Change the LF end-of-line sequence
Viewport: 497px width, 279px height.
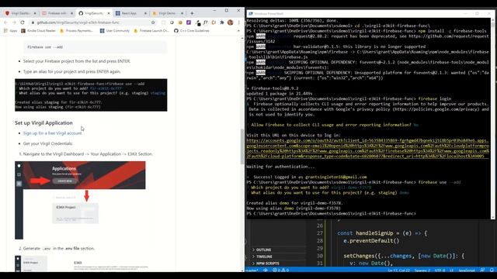452,270
